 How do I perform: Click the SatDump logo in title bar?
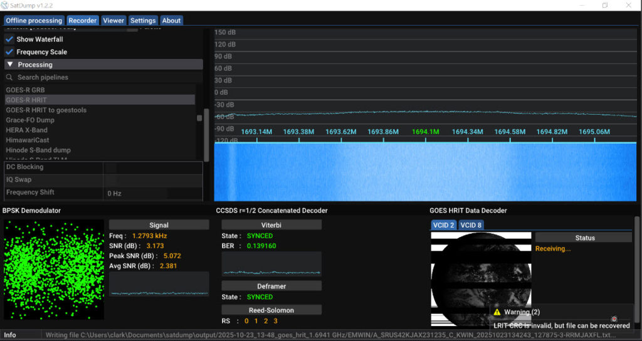pyautogui.click(x=7, y=5)
